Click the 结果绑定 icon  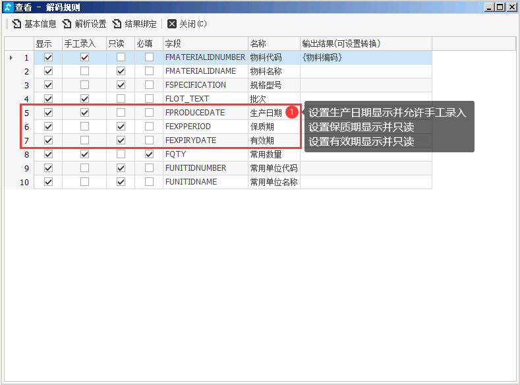117,24
